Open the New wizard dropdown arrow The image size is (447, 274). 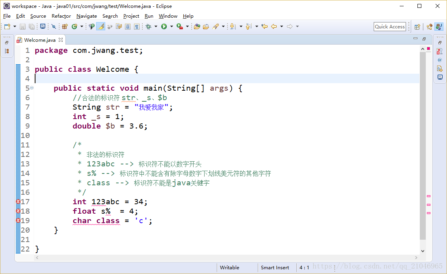[x=15, y=26]
